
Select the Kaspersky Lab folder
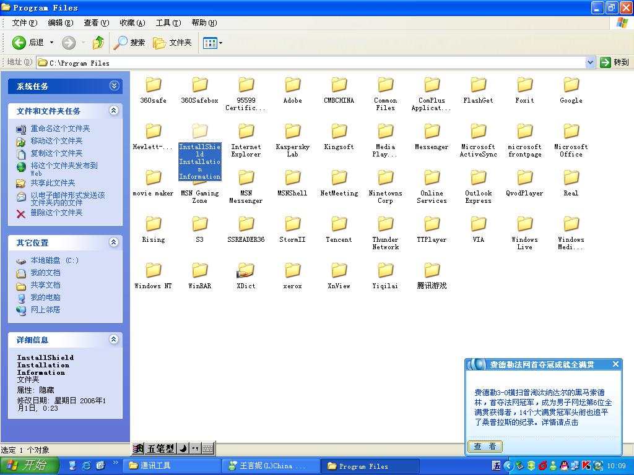point(292,132)
